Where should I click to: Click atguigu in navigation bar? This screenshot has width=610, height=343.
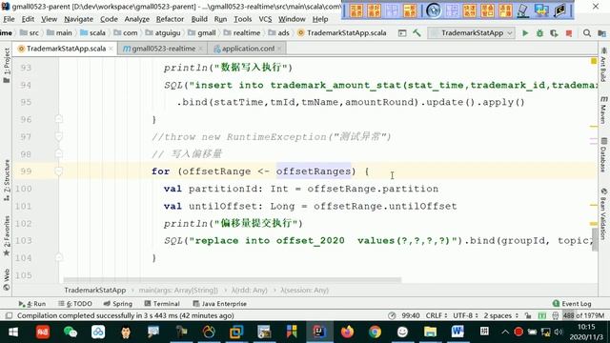(163, 33)
